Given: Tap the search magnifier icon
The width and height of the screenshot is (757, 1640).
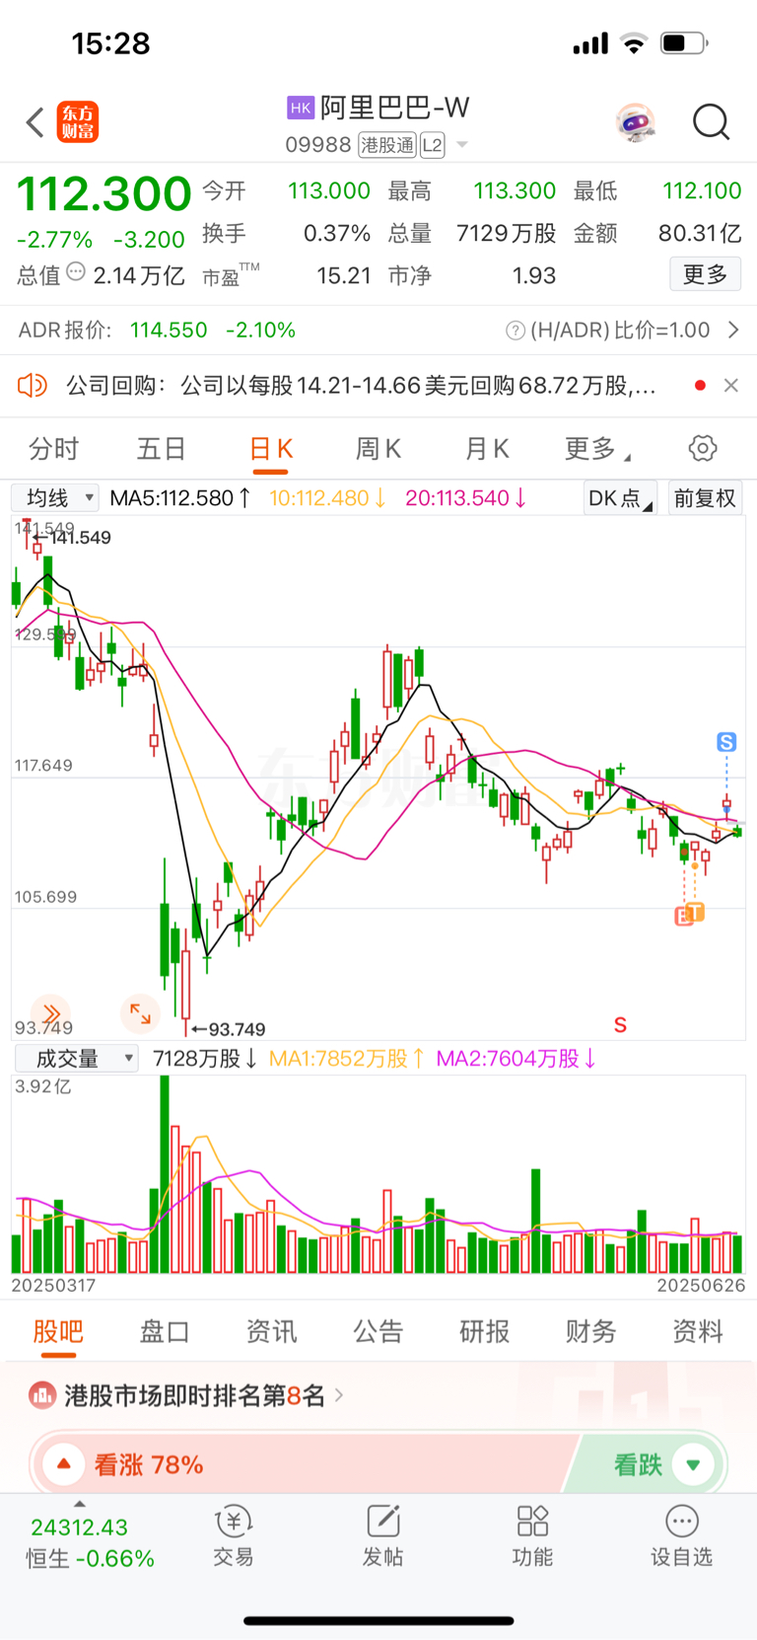Looking at the screenshot, I should coord(711,122).
